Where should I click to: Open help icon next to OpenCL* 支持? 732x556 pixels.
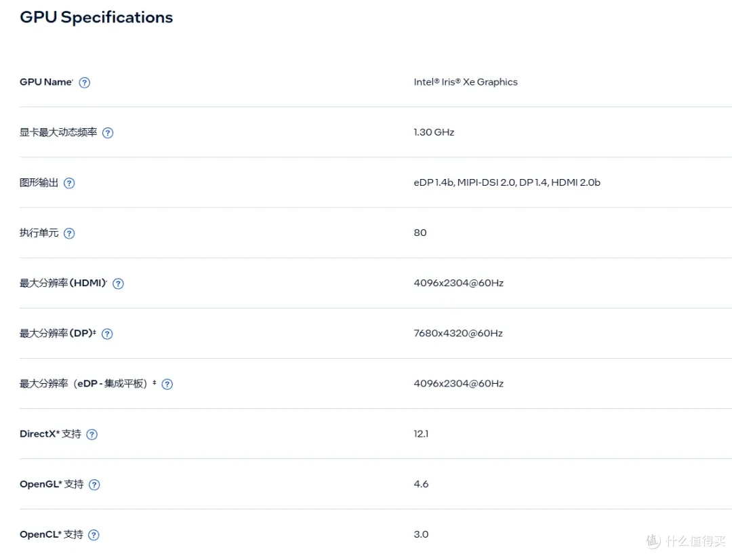pyautogui.click(x=94, y=535)
